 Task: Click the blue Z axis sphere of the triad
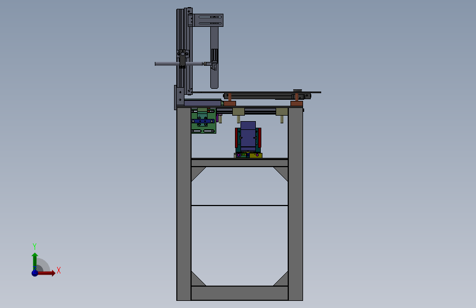[x=35, y=273]
